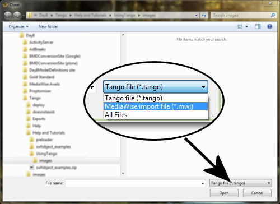The height and width of the screenshot is (204, 280).
Task: Click the preloader folder icon
Action: tap(32, 140)
